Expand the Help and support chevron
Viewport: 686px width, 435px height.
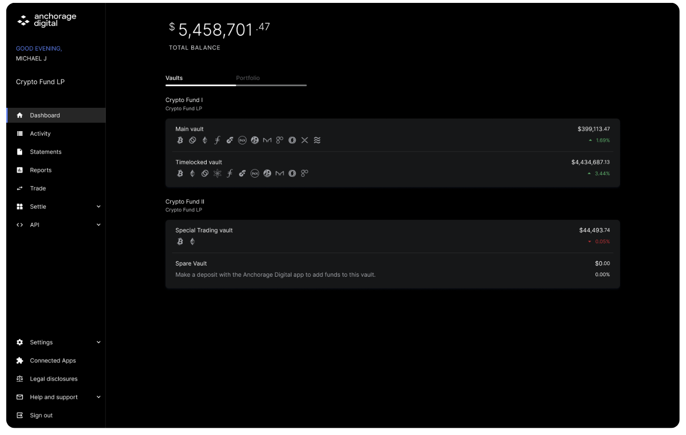99,397
